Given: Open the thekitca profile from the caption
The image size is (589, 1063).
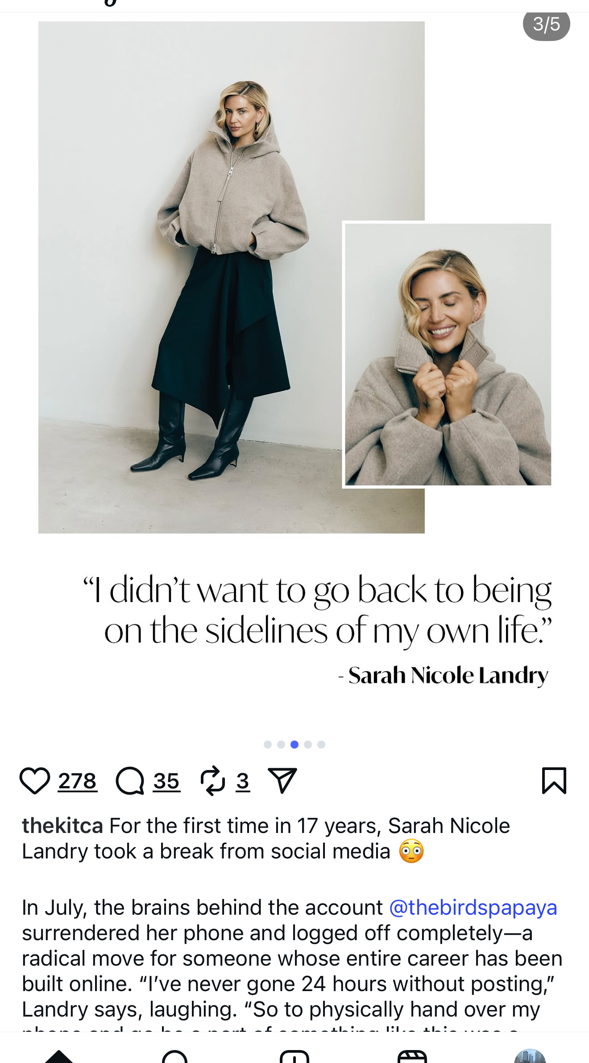Looking at the screenshot, I should click(62, 825).
